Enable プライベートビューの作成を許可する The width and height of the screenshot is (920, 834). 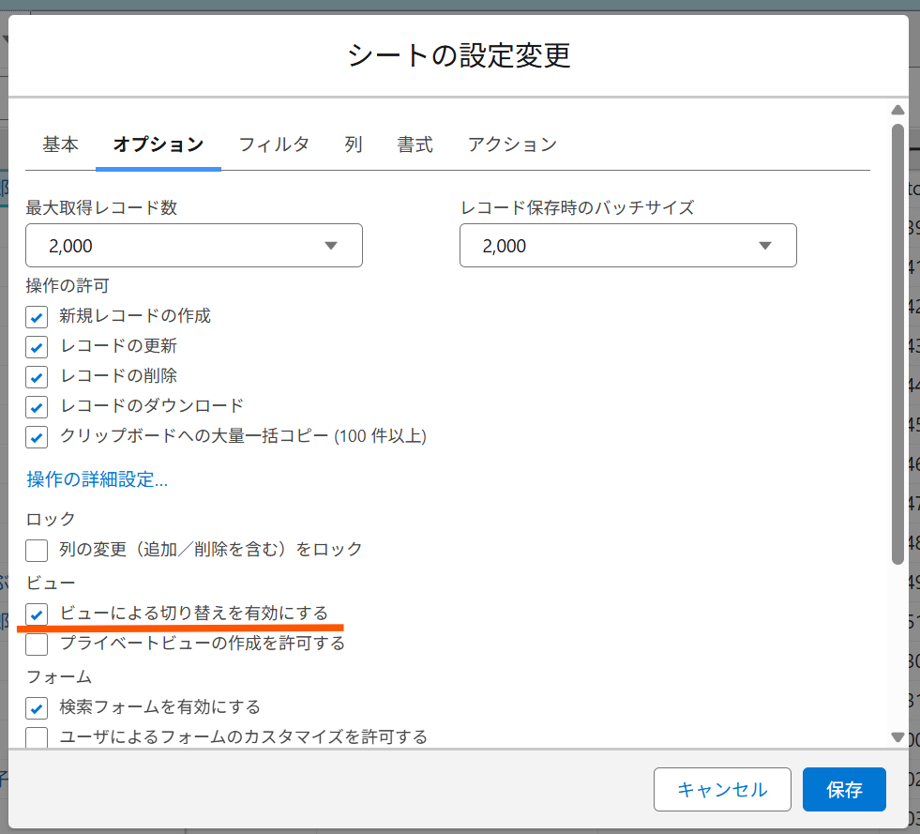coord(37,644)
